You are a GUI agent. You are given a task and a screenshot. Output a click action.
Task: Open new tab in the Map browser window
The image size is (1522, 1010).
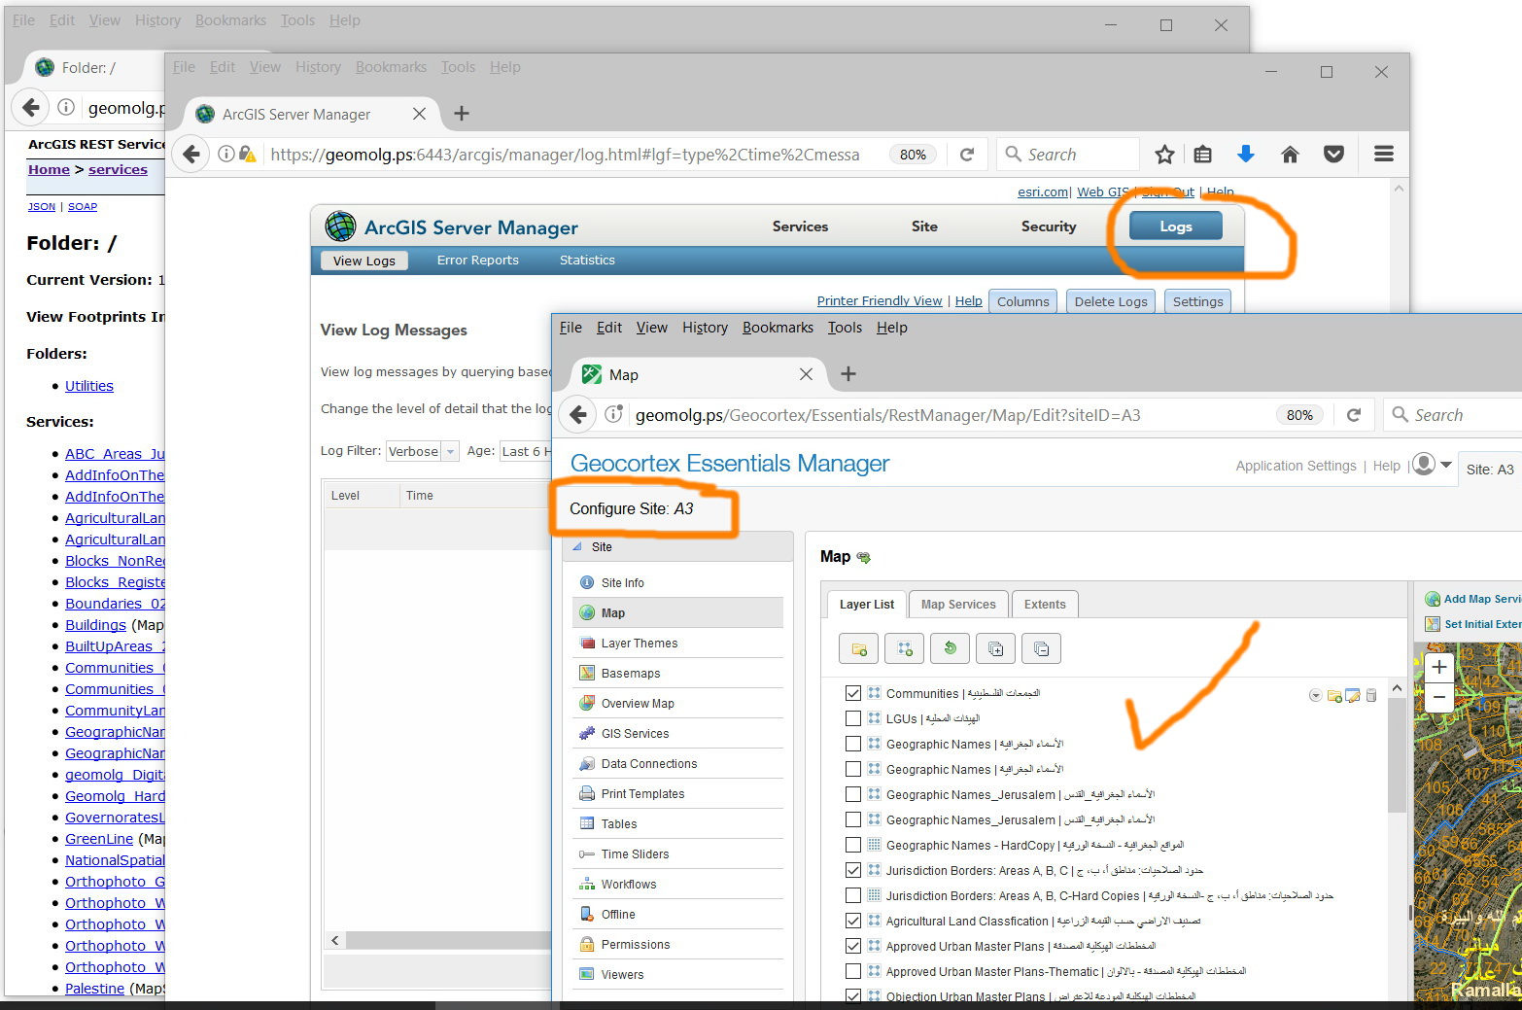pyautogui.click(x=847, y=374)
